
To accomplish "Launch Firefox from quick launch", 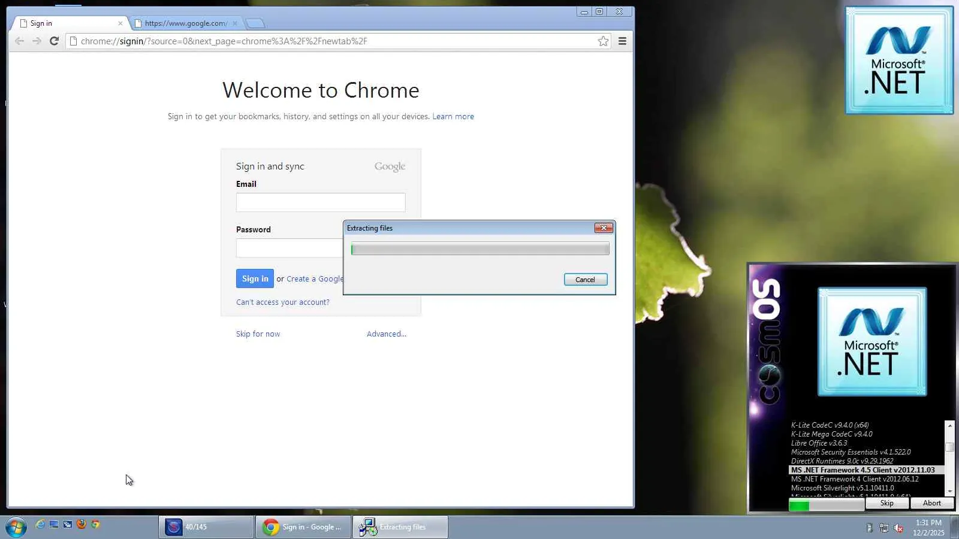I will pyautogui.click(x=82, y=524).
